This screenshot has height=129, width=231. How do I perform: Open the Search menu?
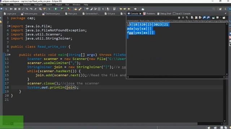click(49, 5)
